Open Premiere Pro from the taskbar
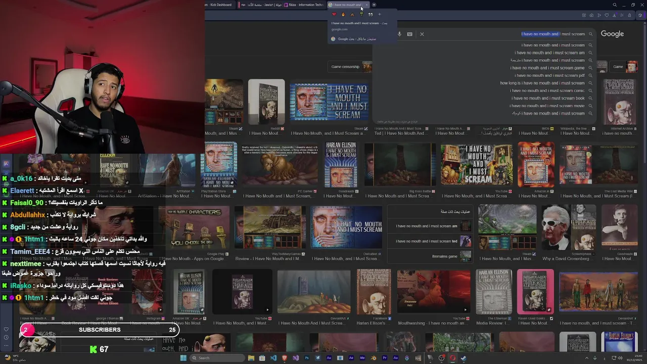The width and height of the screenshot is (647, 364). click(385, 358)
